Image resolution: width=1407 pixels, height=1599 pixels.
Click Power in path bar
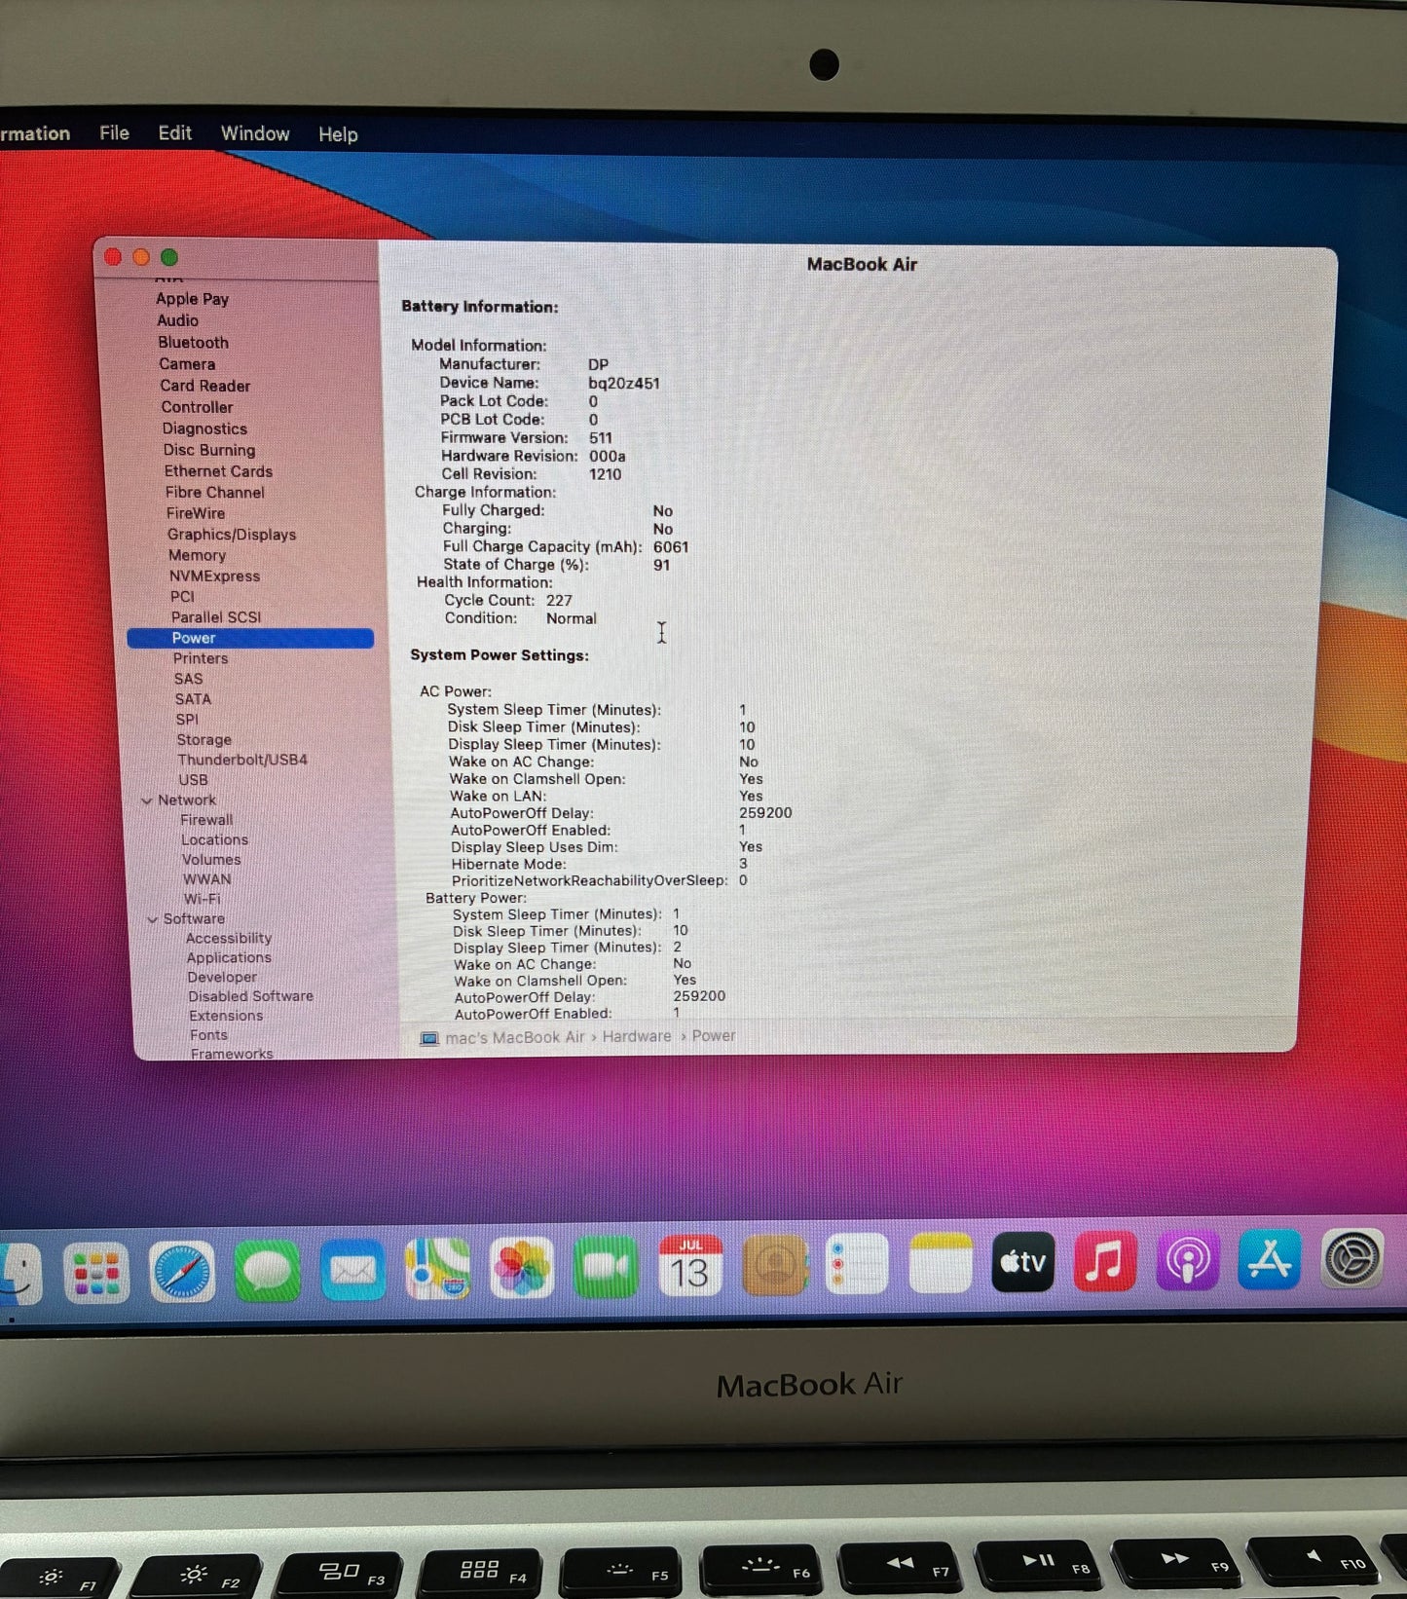click(714, 1036)
